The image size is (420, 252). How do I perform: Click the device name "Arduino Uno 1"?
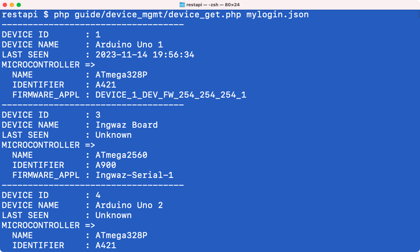pyautogui.click(x=129, y=45)
